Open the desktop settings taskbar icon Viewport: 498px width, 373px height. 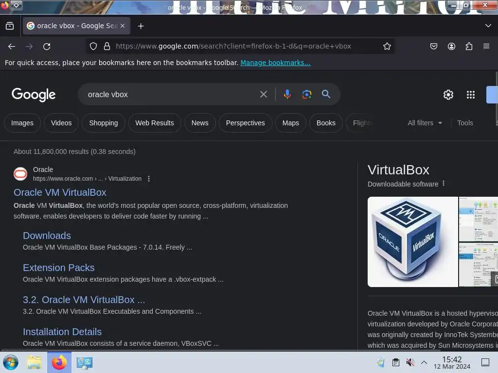click(85, 362)
